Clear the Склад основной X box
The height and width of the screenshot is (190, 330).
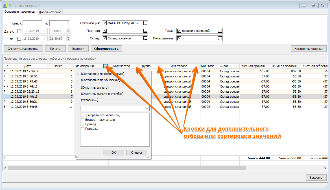[105, 38]
